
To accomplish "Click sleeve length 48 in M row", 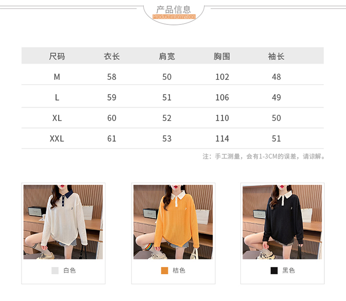I will [276, 77].
